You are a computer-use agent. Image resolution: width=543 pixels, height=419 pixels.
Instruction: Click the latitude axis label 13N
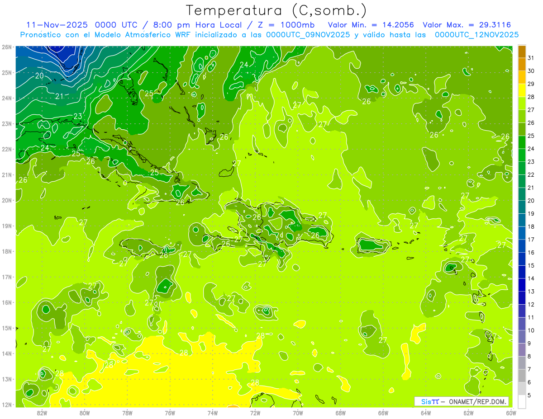6,379
